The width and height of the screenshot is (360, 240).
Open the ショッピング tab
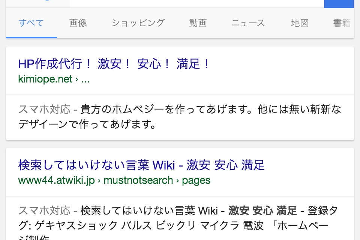pos(138,23)
